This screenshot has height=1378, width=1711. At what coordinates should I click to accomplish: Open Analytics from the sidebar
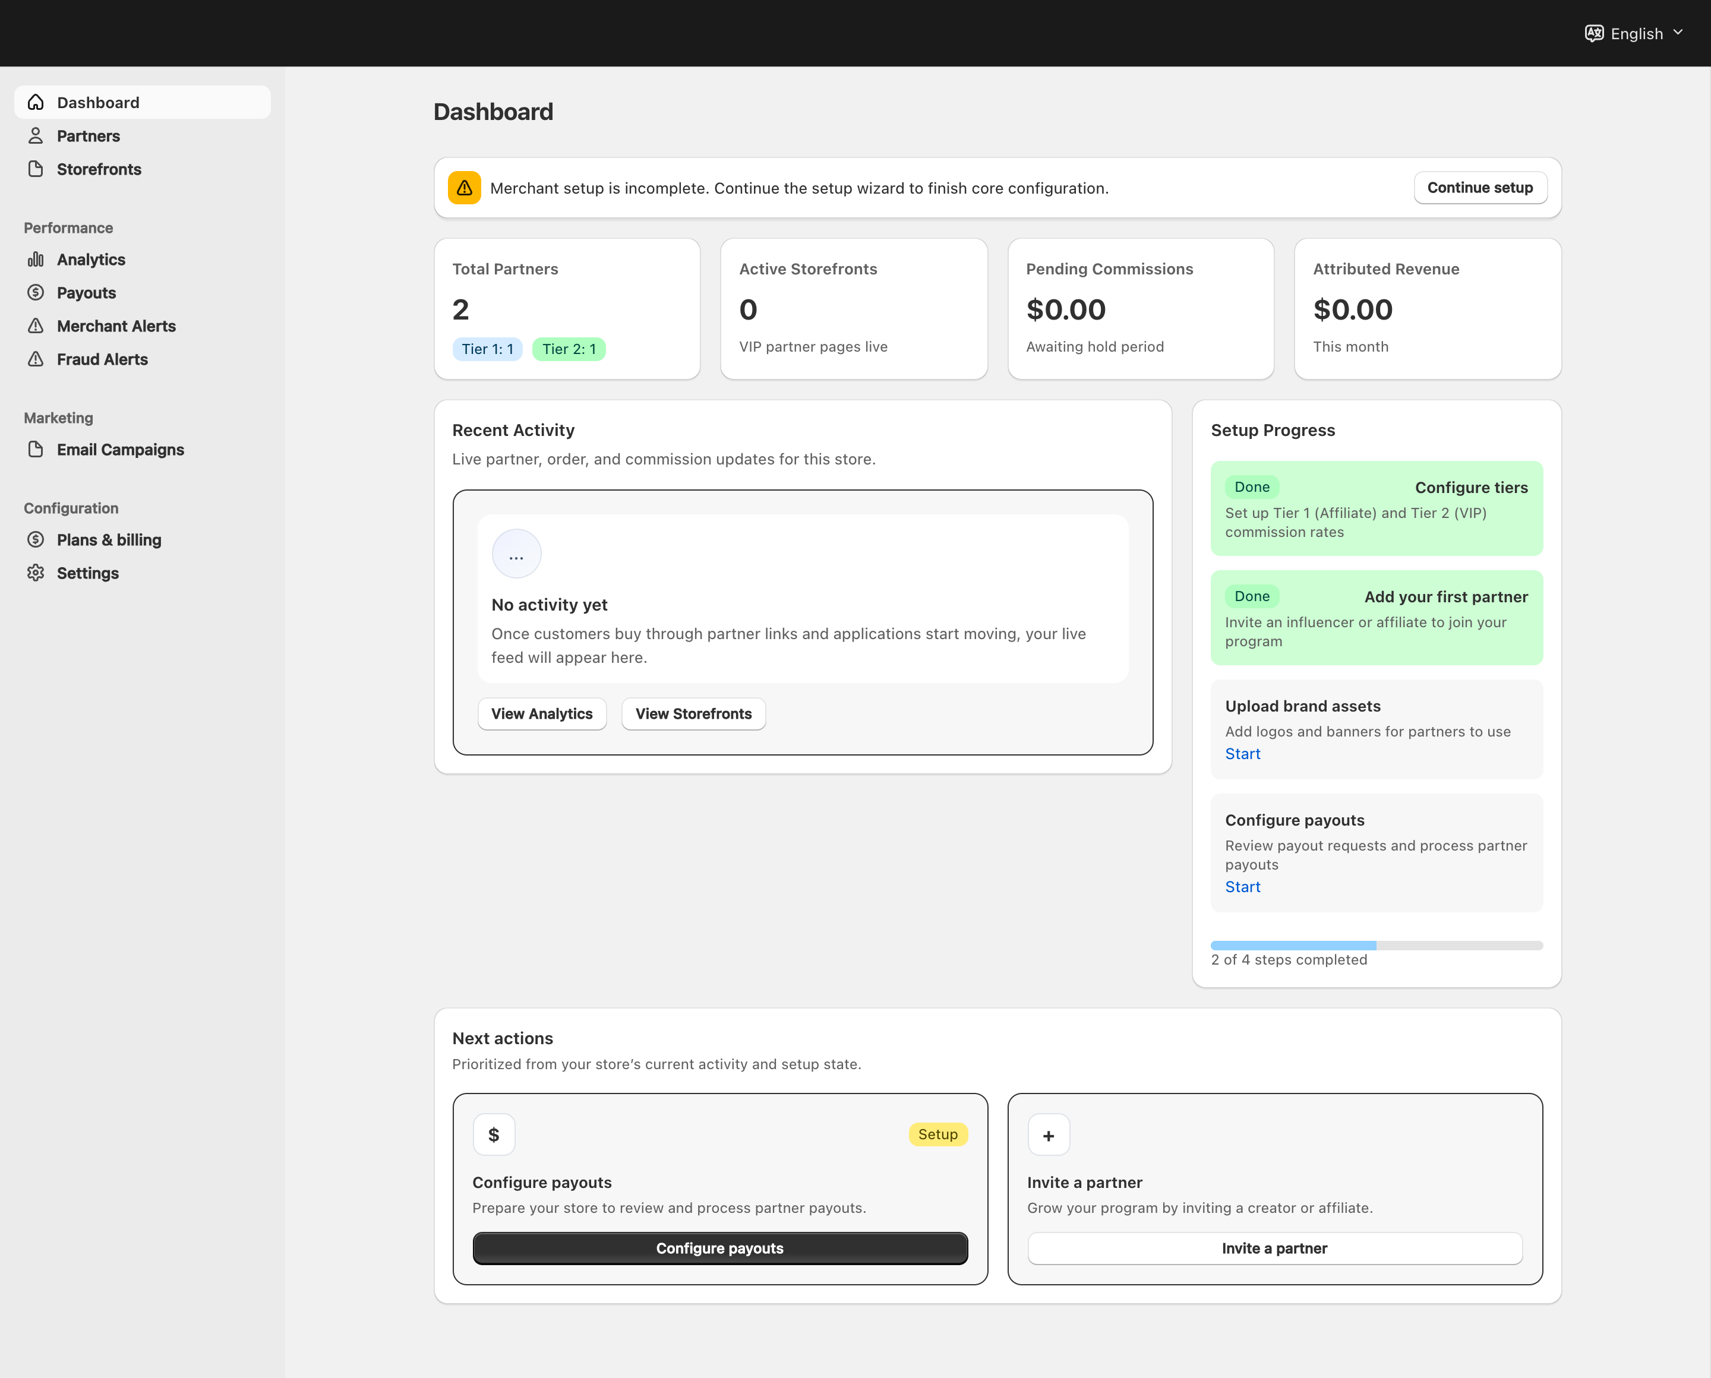[x=143, y=260]
